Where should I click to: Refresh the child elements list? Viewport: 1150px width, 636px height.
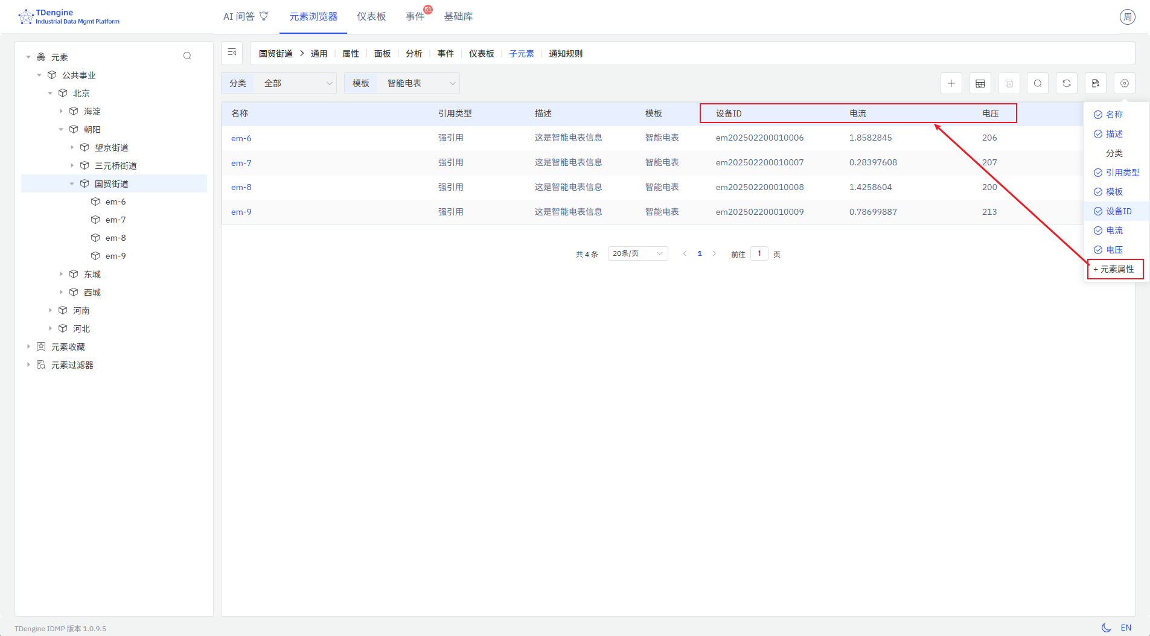pyautogui.click(x=1067, y=83)
